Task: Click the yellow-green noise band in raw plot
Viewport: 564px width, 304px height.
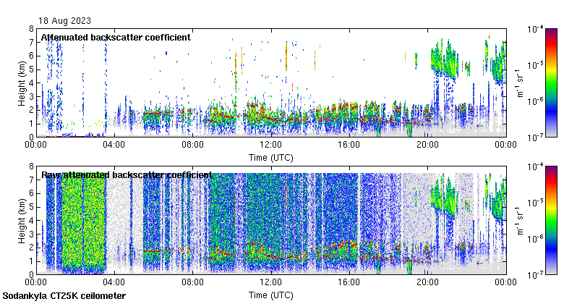Action: pos(83,224)
